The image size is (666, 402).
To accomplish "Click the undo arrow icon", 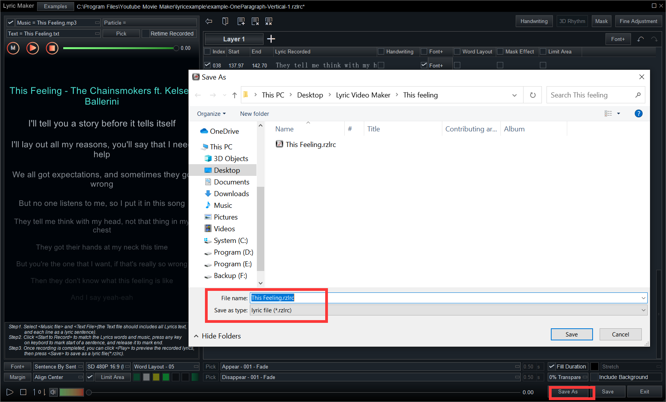I will tap(641, 39).
